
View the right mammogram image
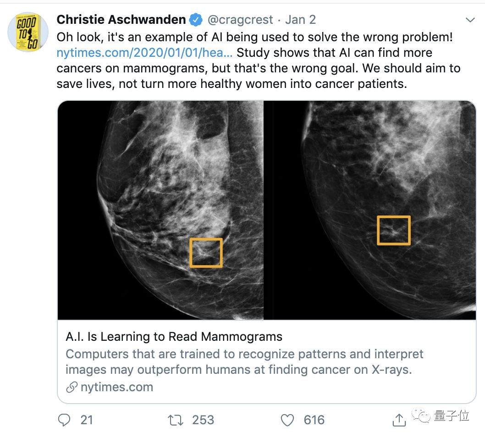[374, 210]
